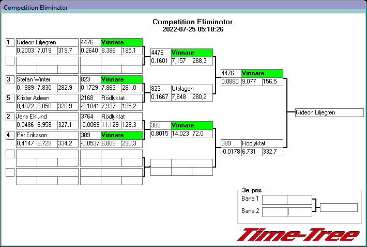Click seed number box 1
The image size is (367, 247).
click(x=10, y=42)
